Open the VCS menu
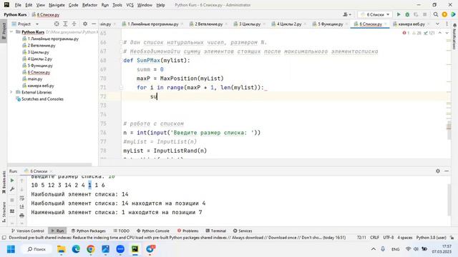The width and height of the screenshot is (458, 257). click(x=130, y=5)
